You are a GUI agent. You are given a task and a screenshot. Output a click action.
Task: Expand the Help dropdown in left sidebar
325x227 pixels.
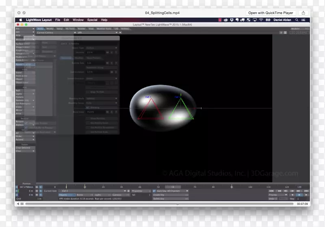[25, 35]
